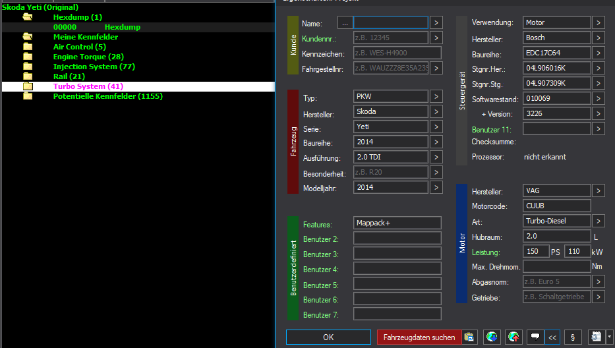The height and width of the screenshot is (348, 615).
Task: Click the Max. Drehmom. input field
Action: (556, 266)
